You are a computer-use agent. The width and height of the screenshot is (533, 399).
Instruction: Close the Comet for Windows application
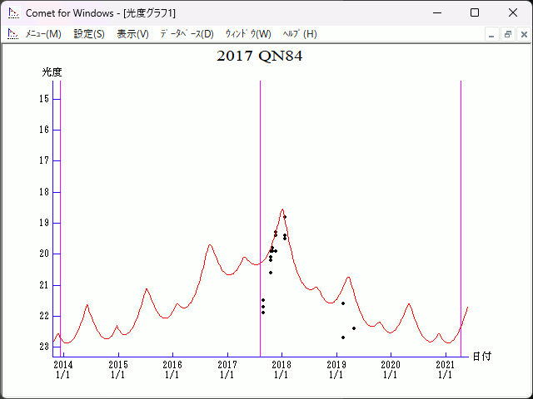512,12
